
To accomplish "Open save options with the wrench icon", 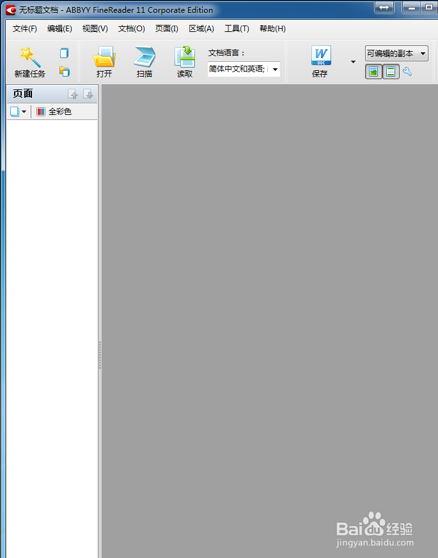I will coord(407,72).
